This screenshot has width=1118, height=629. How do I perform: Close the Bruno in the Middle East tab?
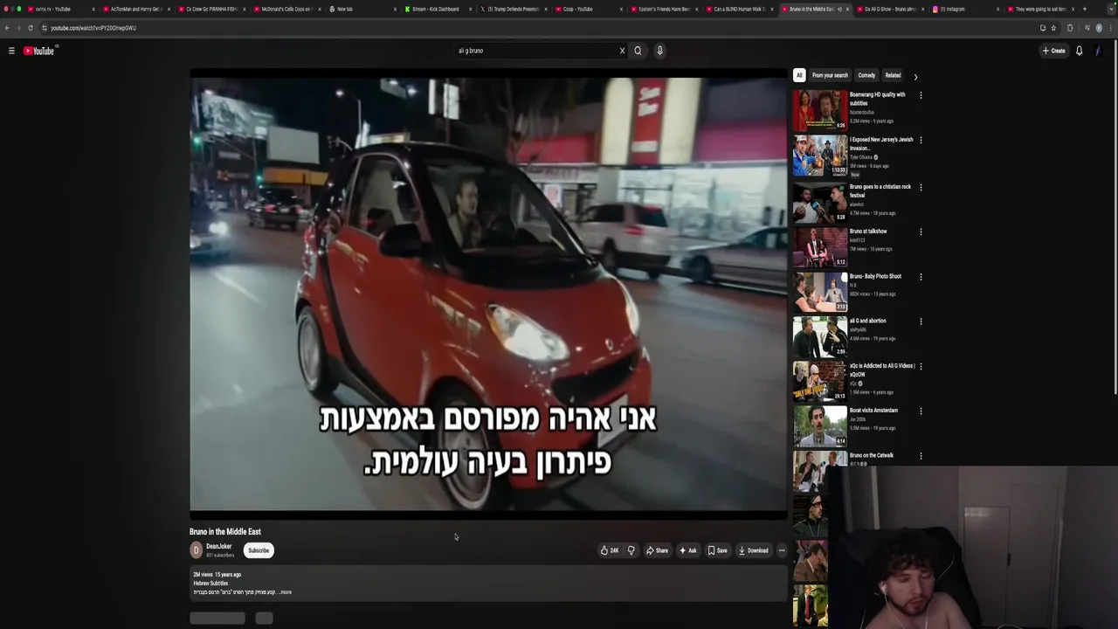(846, 9)
